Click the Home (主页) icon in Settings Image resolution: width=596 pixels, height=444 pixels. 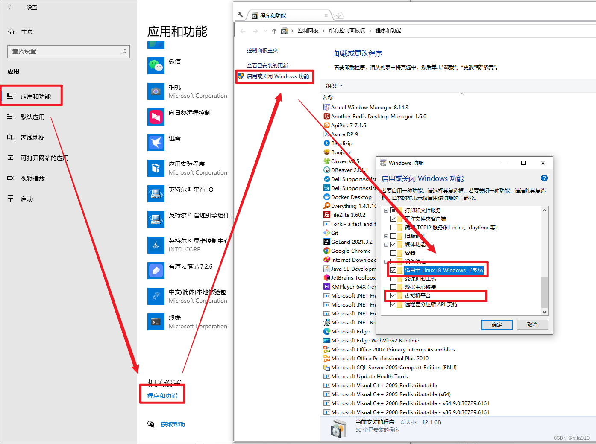[x=11, y=32]
